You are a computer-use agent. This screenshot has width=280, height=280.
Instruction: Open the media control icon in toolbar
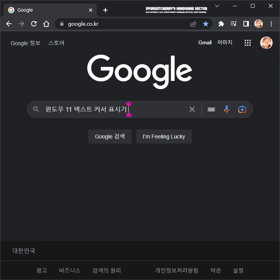pyautogui.click(x=234, y=24)
